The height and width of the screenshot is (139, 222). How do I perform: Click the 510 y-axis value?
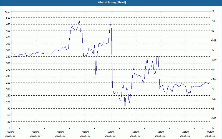[x=8, y=18]
